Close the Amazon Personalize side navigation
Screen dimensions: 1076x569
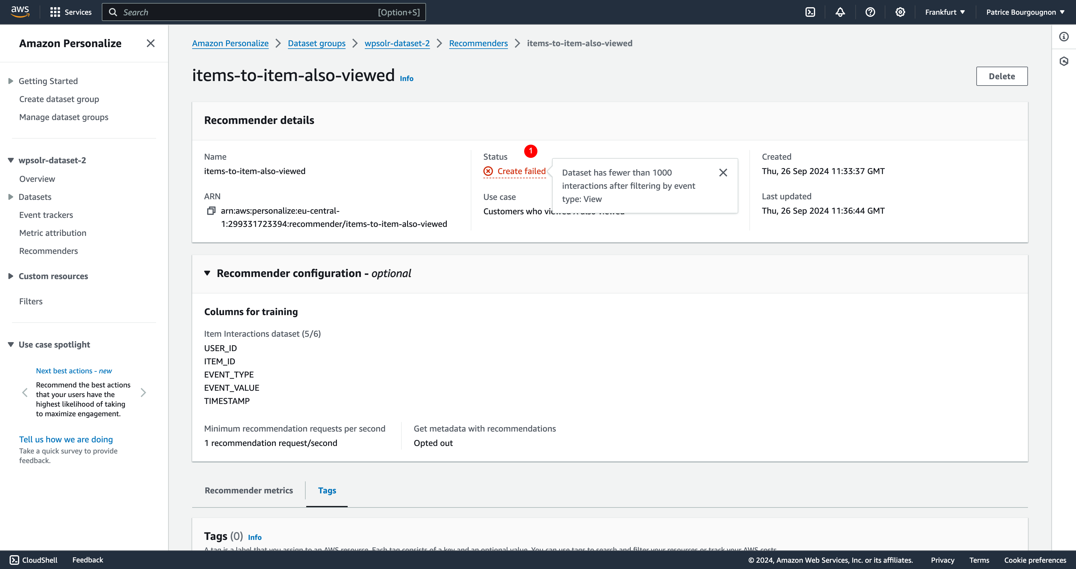point(151,44)
